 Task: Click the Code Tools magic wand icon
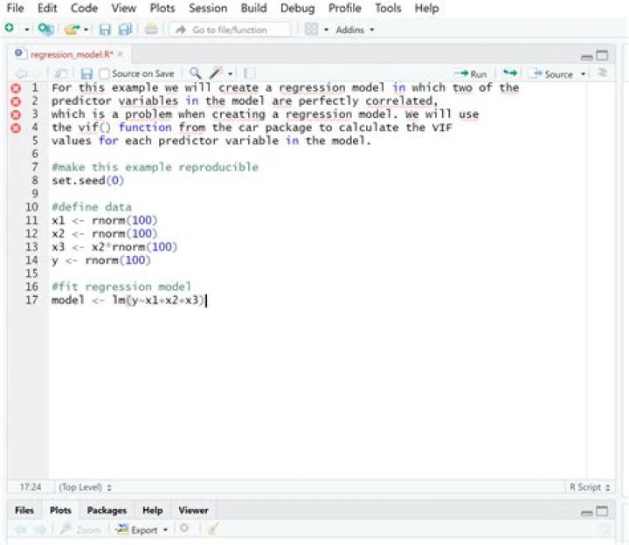pyautogui.click(x=216, y=73)
